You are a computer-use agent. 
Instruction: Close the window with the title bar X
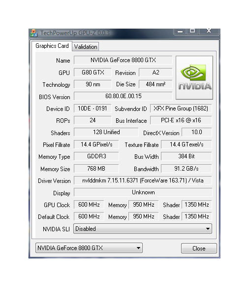(209, 31)
